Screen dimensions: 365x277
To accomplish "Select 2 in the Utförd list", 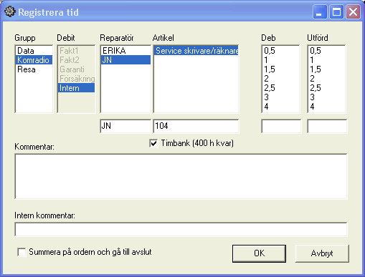I will (326, 79).
